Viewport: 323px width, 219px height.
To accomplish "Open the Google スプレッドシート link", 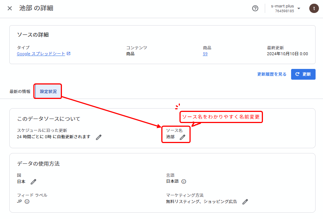I will (41, 54).
